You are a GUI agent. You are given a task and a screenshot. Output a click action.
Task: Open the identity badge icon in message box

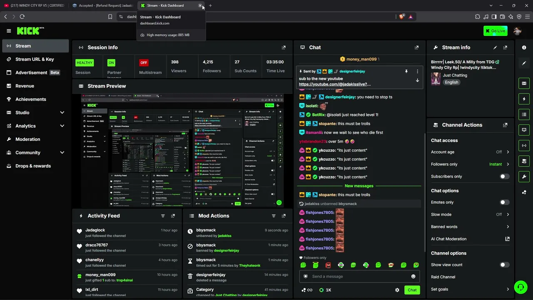tap(305, 276)
